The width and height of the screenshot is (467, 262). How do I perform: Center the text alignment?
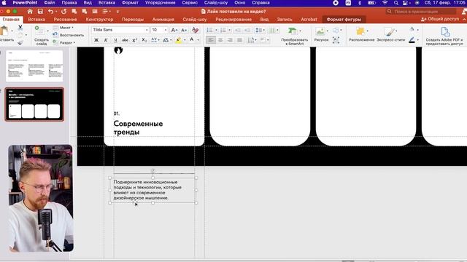tap(220, 40)
